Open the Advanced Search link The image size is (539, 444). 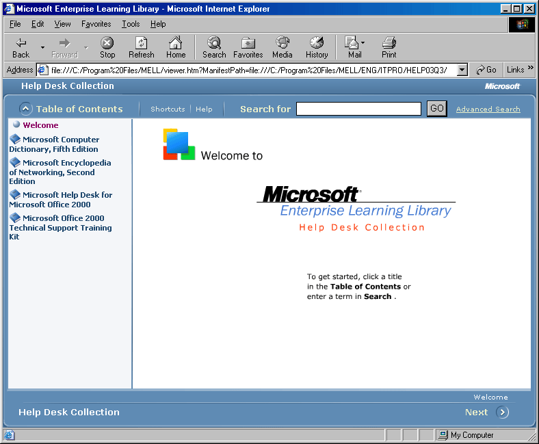click(488, 109)
